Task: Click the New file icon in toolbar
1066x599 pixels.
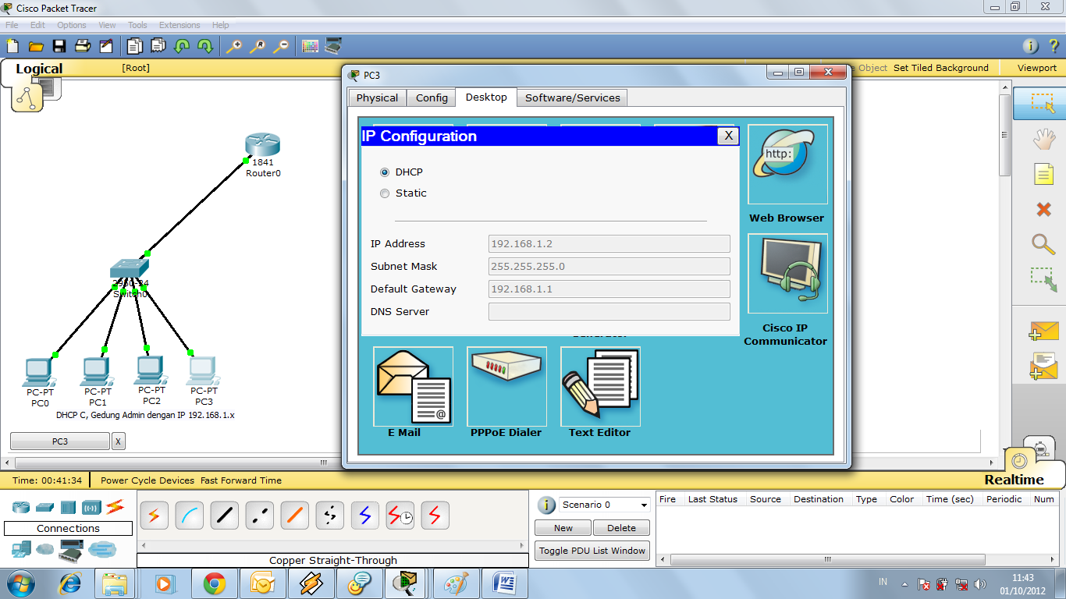Action: click(12, 46)
